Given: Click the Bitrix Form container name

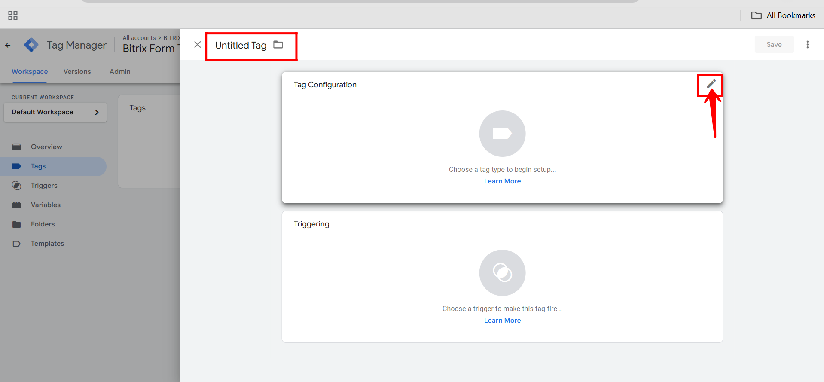Looking at the screenshot, I should point(151,49).
